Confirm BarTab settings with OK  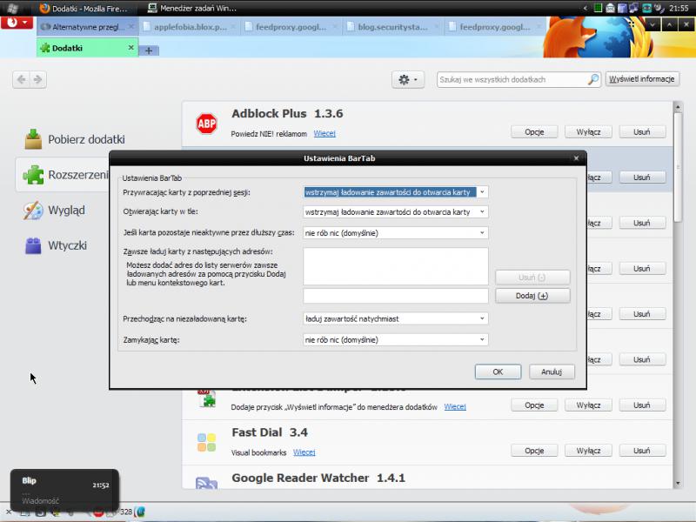click(x=498, y=372)
